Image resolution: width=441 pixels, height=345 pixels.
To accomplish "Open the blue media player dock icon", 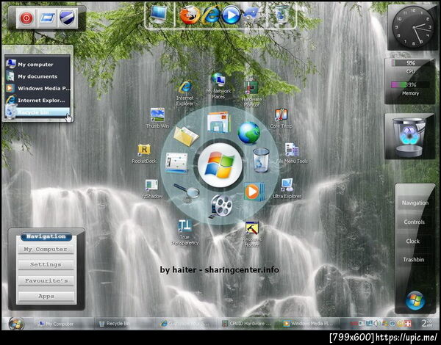I will point(232,15).
